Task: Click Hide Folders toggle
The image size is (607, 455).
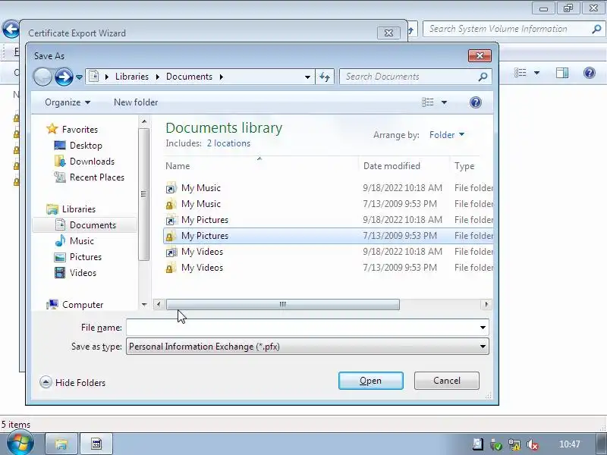Action: pyautogui.click(x=73, y=383)
